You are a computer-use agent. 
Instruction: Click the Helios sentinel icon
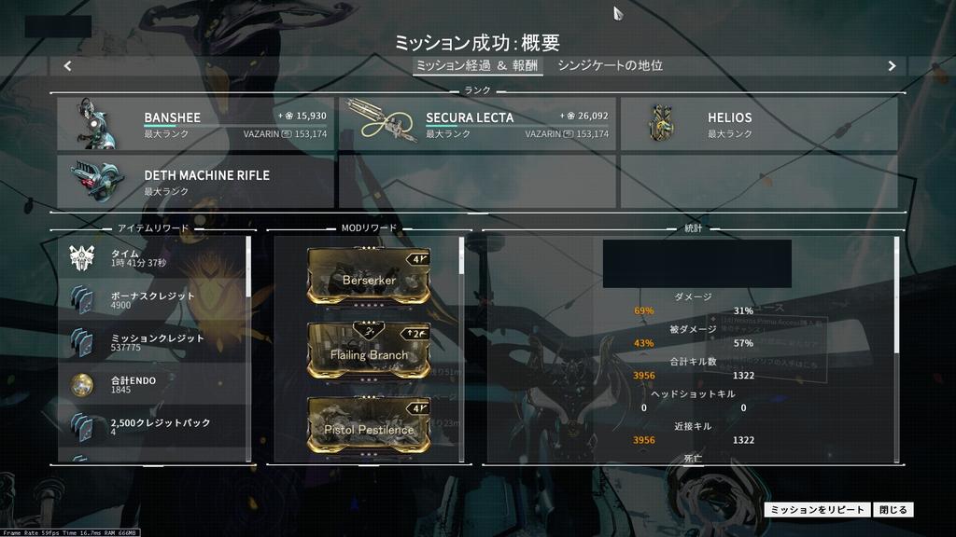pyautogui.click(x=662, y=124)
